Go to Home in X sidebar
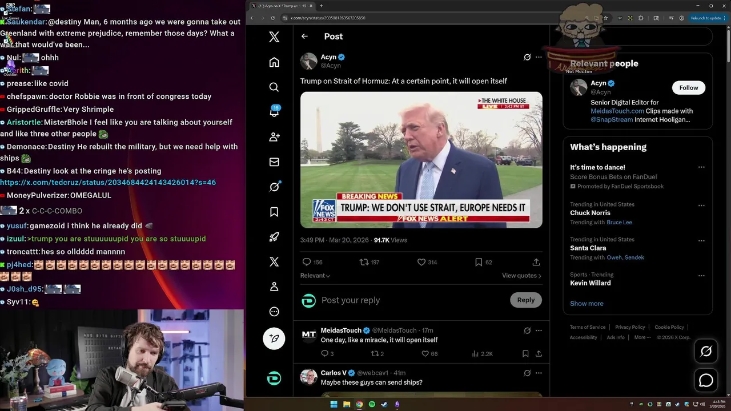This screenshot has width=731, height=411. coord(274,62)
